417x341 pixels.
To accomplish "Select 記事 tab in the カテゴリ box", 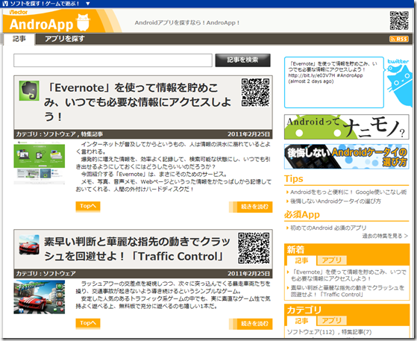I will coord(301,321).
